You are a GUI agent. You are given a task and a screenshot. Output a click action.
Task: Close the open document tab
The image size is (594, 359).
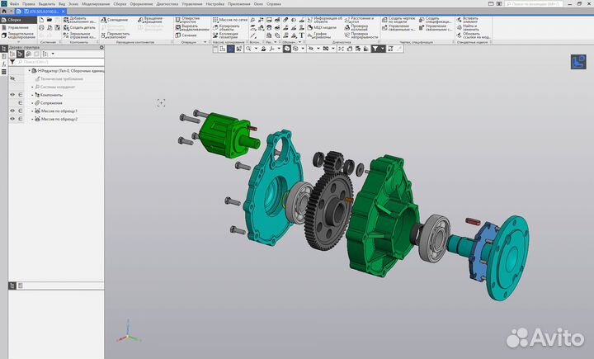tap(64, 12)
